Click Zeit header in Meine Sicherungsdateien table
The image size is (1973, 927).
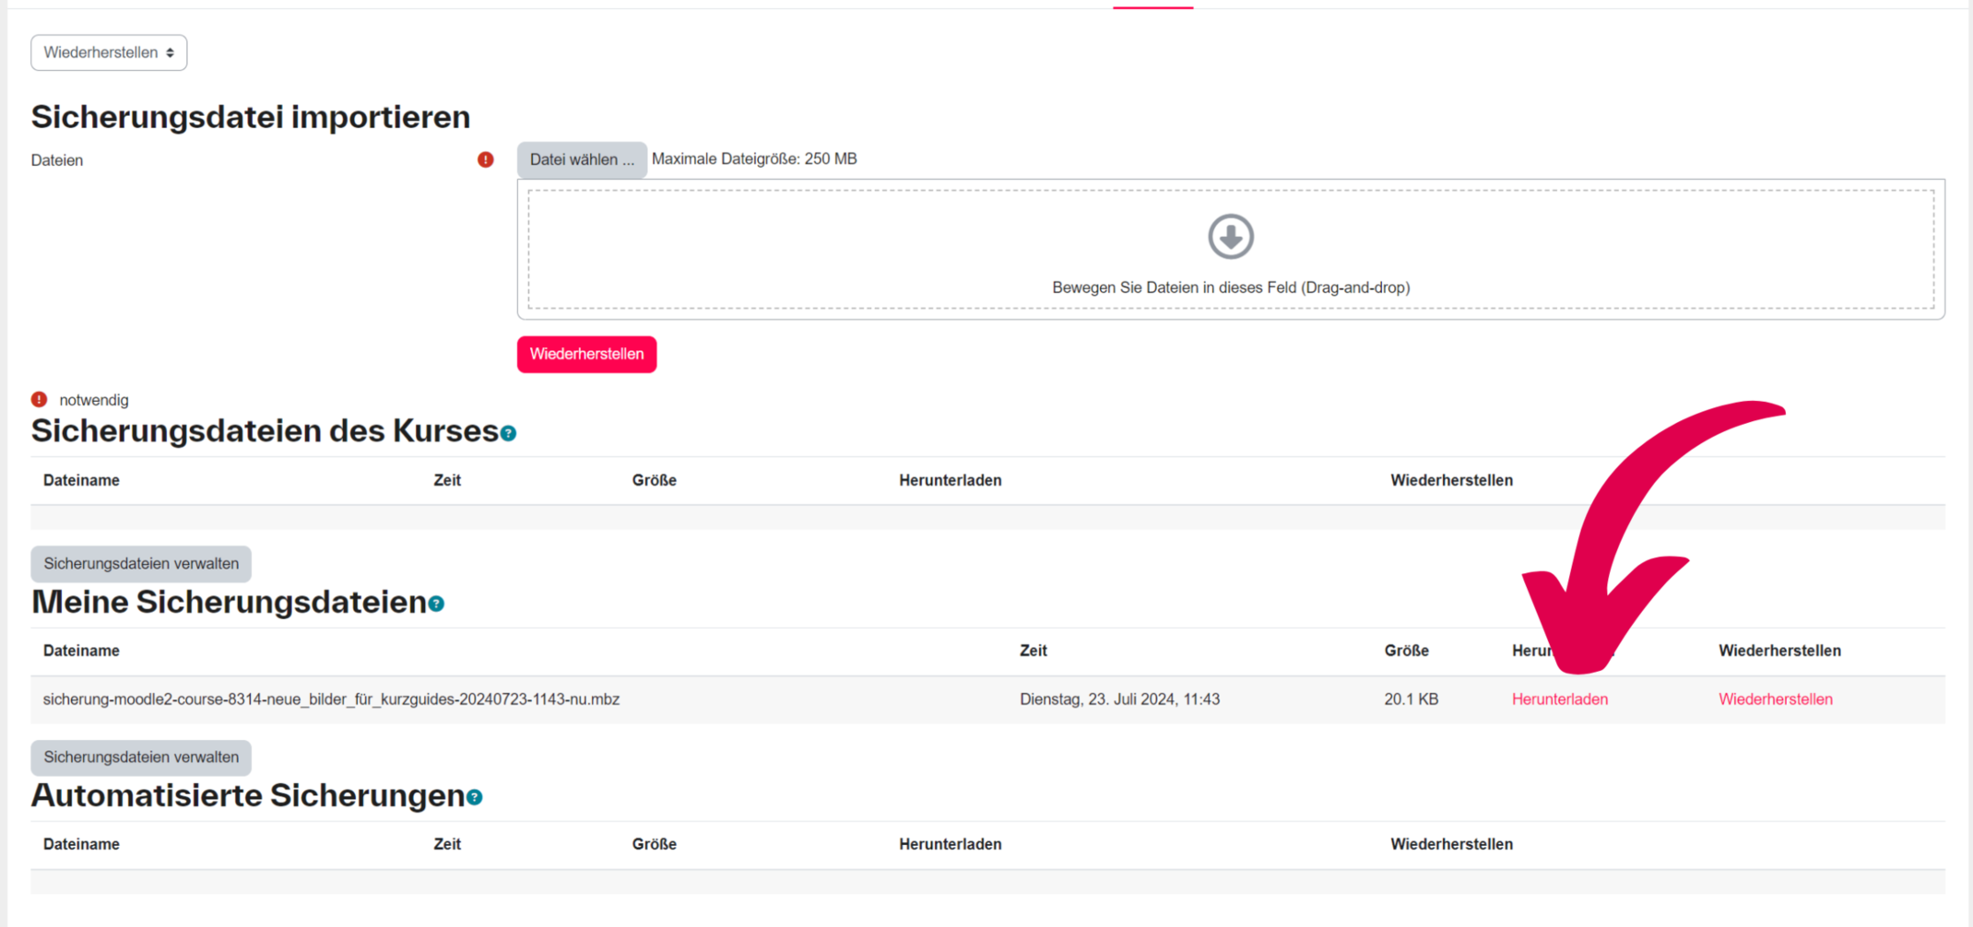point(1033,651)
